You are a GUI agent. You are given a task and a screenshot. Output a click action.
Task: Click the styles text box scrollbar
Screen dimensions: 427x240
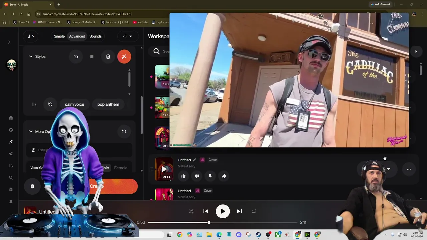coord(129,79)
